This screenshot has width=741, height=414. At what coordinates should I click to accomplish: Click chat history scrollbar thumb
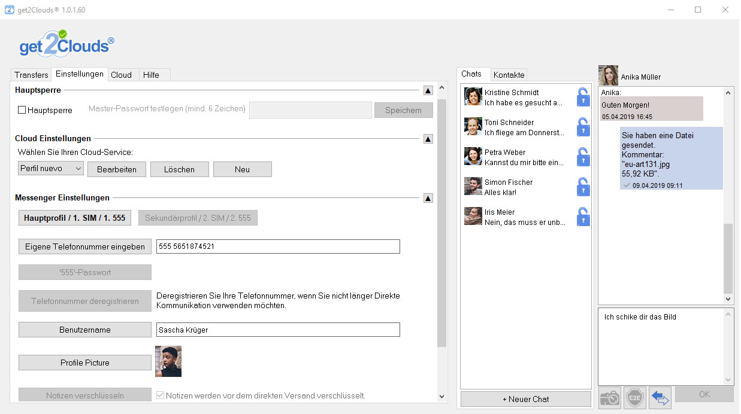coord(728,258)
